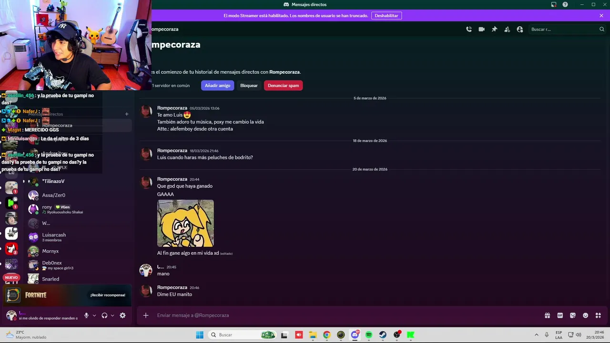
Task: Open the weather widget showing 23°C
Action: tap(26, 335)
